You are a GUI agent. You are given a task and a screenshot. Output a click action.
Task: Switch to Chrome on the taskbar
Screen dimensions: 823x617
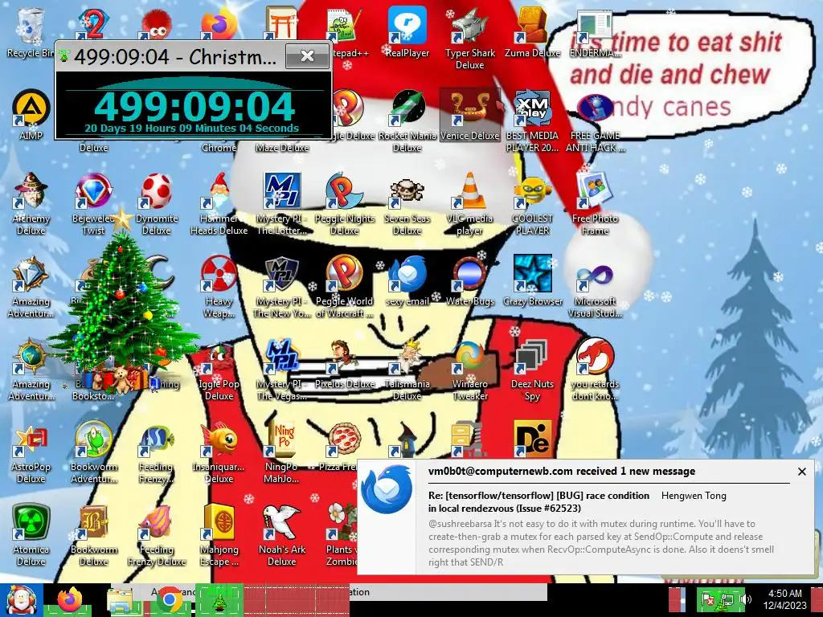click(170, 600)
